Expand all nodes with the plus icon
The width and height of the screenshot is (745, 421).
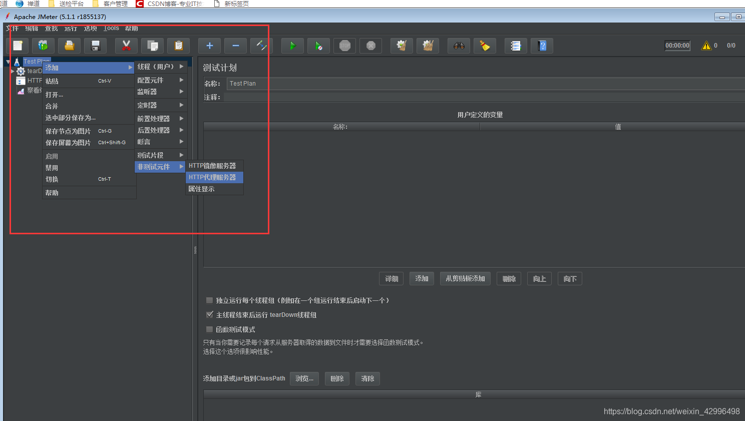coord(209,46)
